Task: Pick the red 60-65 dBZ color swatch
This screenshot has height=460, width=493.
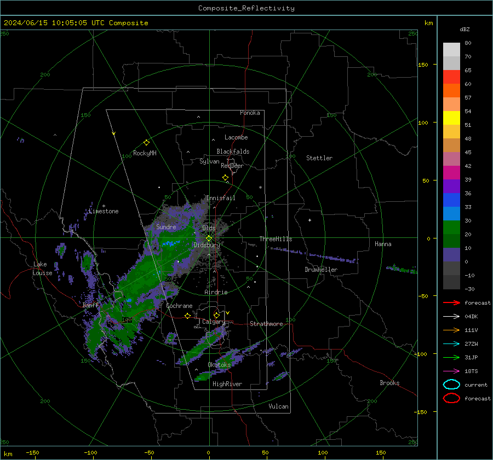Action: [451, 77]
